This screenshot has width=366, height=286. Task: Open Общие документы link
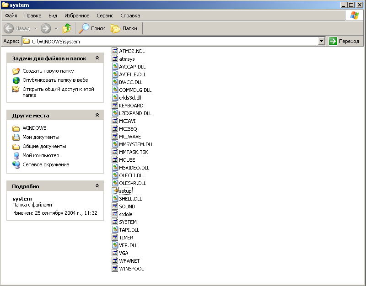click(44, 146)
